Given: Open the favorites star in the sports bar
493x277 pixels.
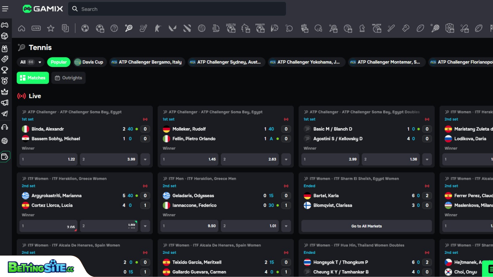Looking at the screenshot, I should [x=51, y=28].
